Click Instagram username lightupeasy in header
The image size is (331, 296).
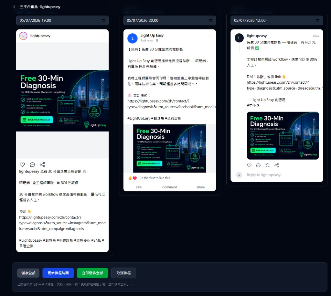40,36
